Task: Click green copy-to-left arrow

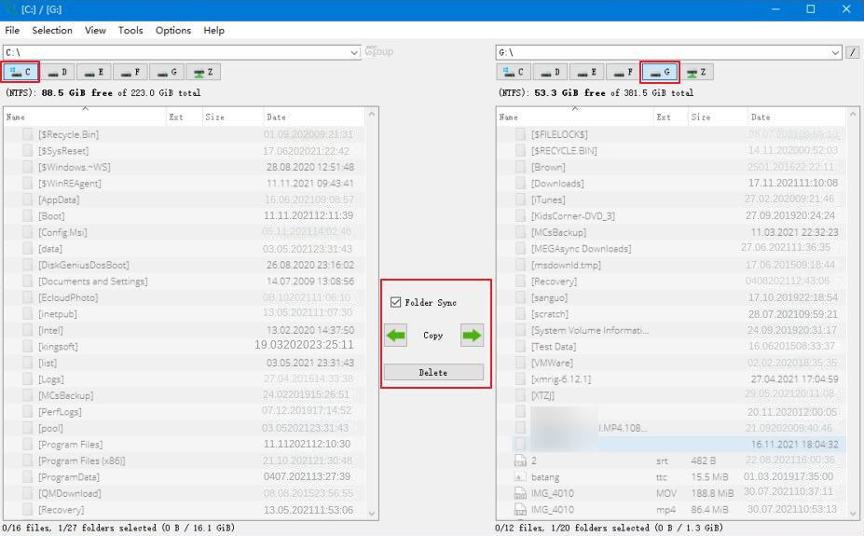Action: click(396, 336)
